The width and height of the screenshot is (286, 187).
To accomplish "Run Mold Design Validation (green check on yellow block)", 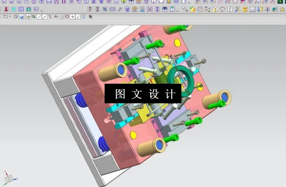I will point(192,9).
